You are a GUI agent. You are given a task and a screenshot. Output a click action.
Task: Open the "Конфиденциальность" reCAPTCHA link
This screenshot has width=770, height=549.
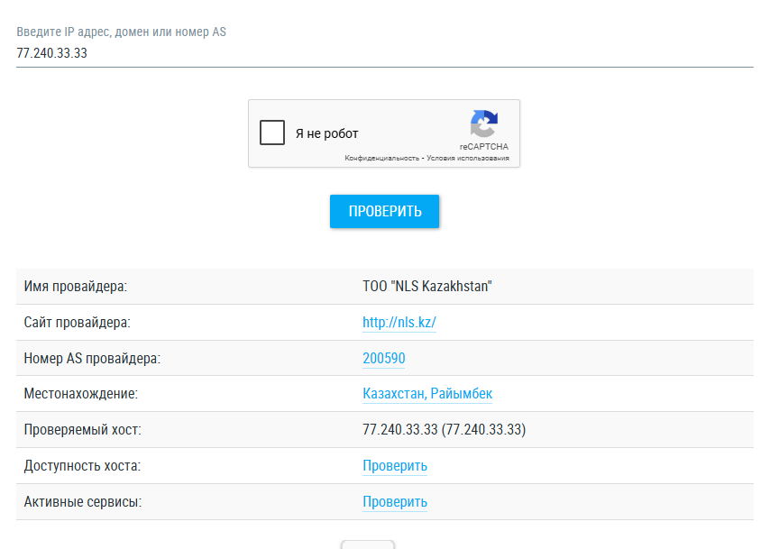[381, 158]
